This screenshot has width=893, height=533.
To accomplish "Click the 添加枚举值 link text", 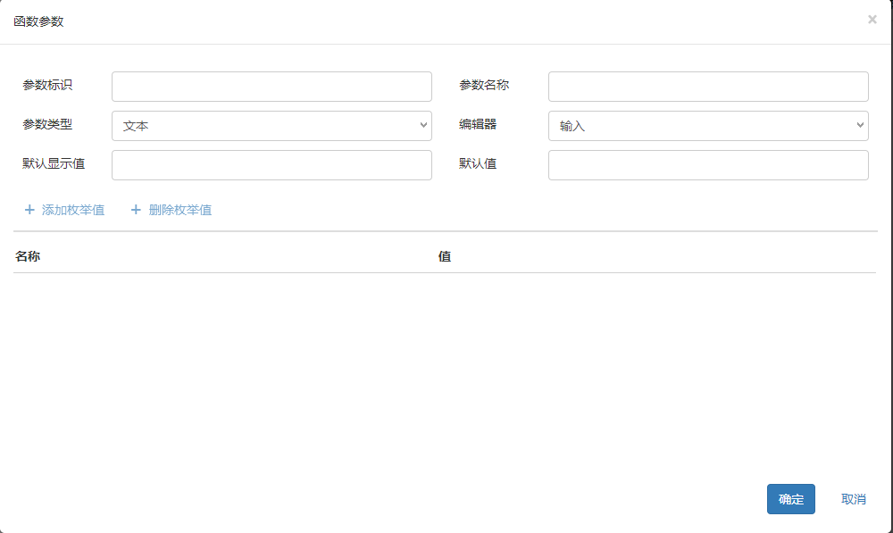I will (73, 210).
